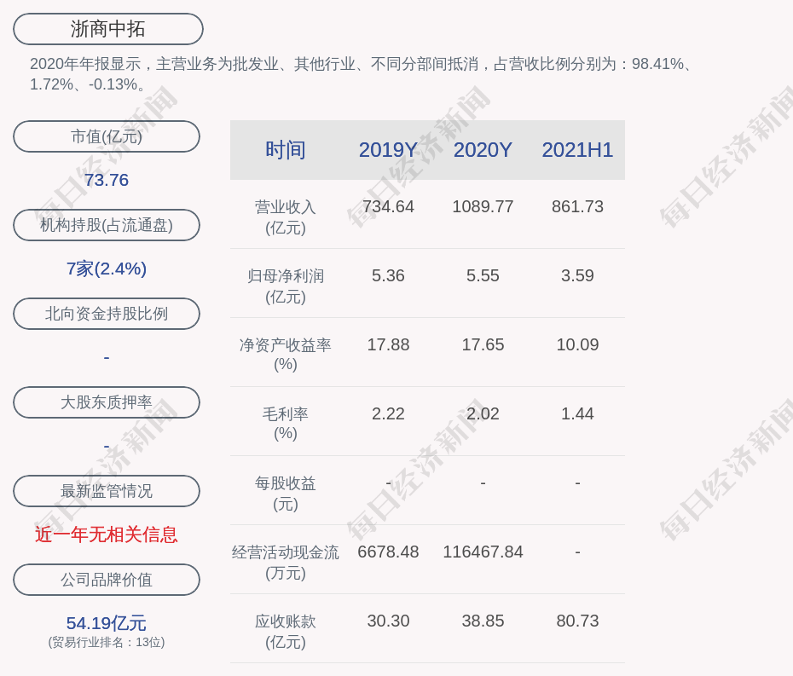
Task: Select the 毛利率(%) row label
Action: point(286,424)
